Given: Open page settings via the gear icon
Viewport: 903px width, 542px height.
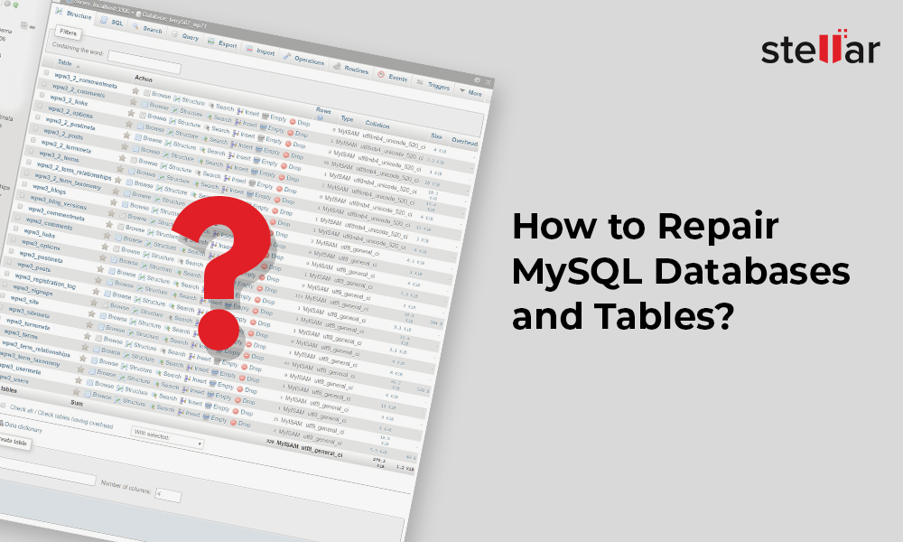Looking at the screenshot, I should coord(477,79).
